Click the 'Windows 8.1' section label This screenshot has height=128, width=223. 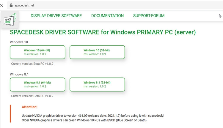pos(19,74)
